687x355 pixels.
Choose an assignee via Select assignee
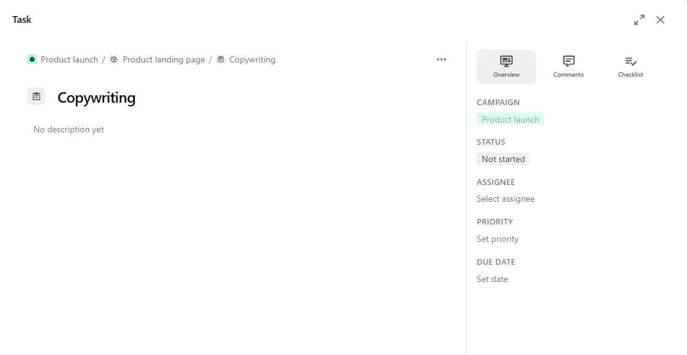point(506,199)
